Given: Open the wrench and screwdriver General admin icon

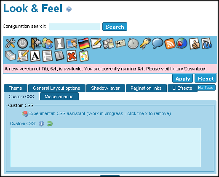Looking at the screenshot, I should [10, 43].
